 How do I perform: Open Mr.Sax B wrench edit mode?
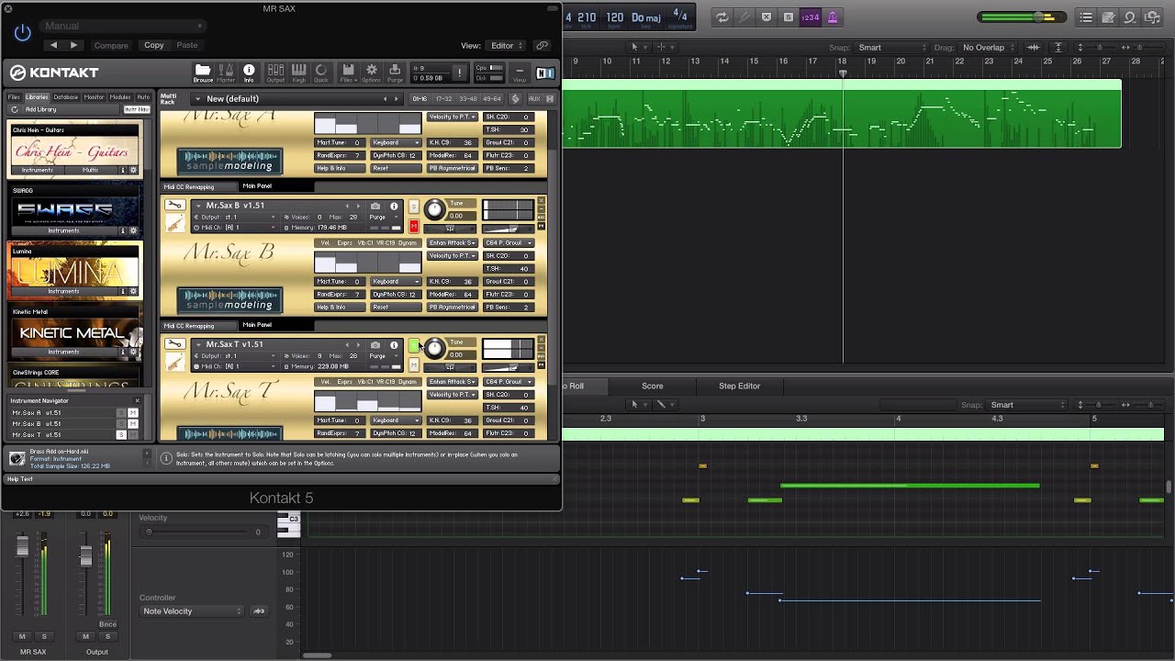pyautogui.click(x=174, y=205)
